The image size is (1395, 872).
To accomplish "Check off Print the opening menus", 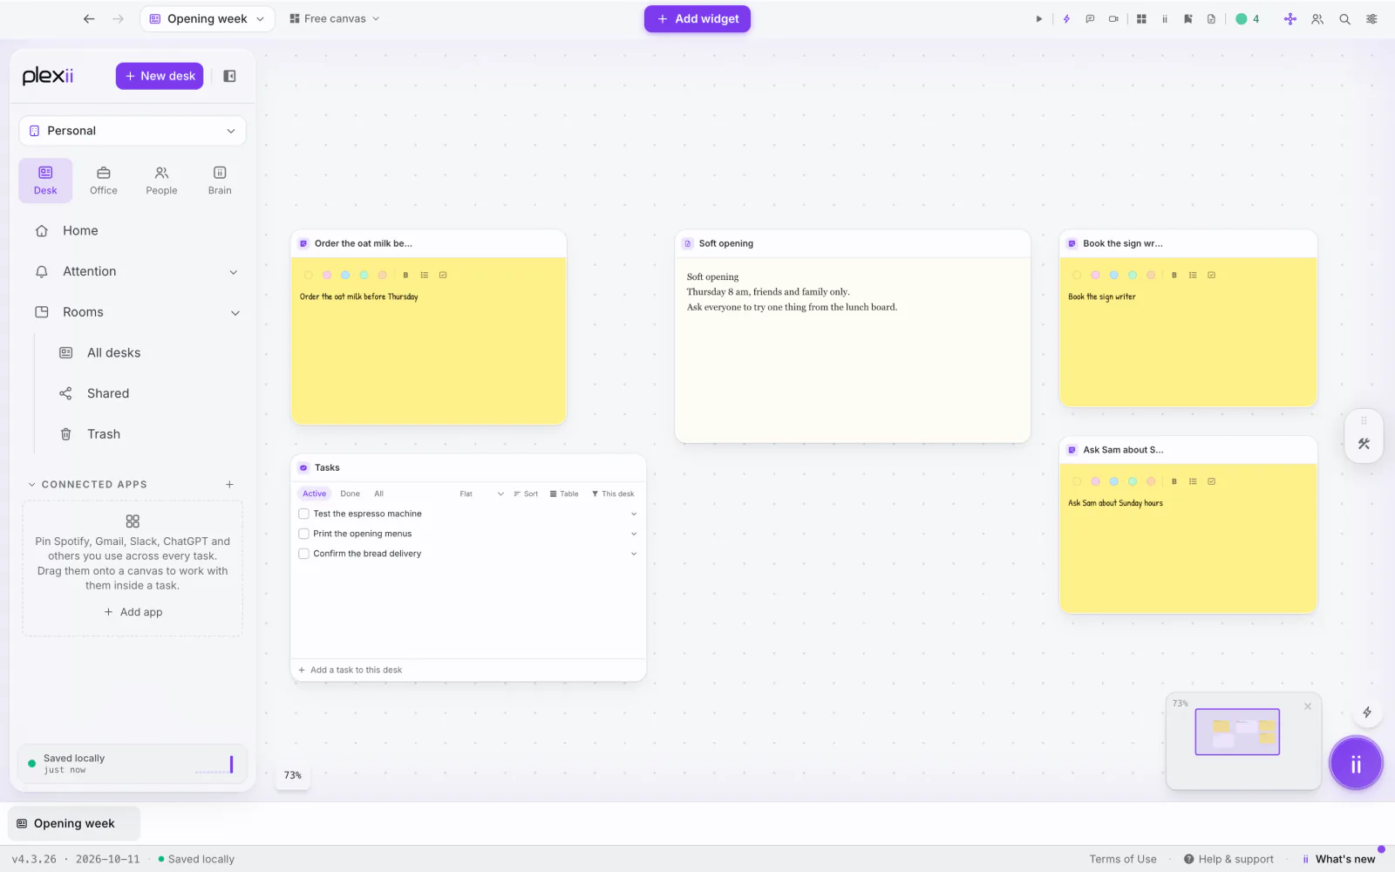I will pyautogui.click(x=303, y=534).
